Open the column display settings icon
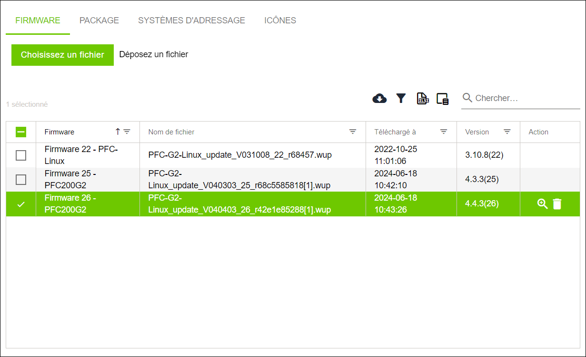 (443, 99)
